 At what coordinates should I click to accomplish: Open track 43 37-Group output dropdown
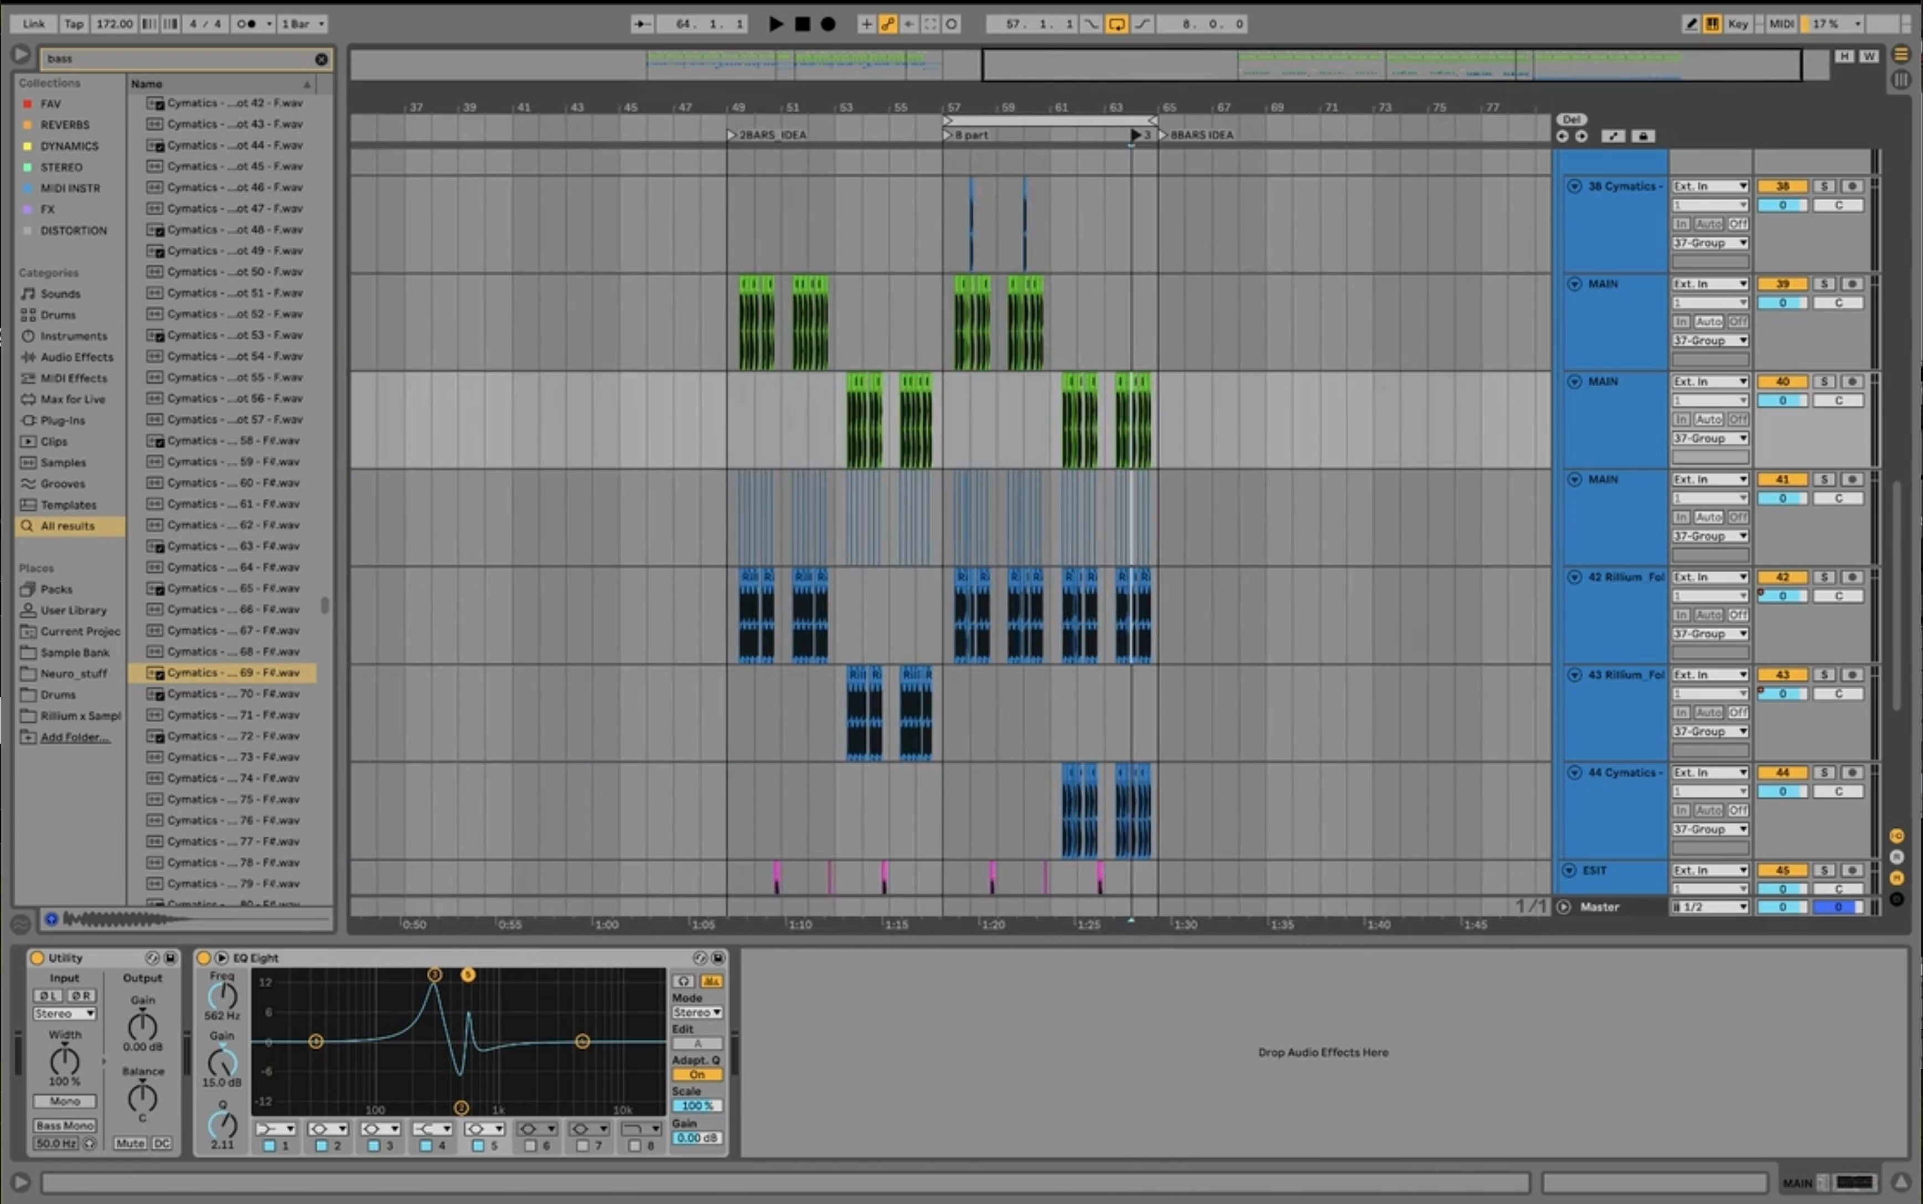point(1709,732)
